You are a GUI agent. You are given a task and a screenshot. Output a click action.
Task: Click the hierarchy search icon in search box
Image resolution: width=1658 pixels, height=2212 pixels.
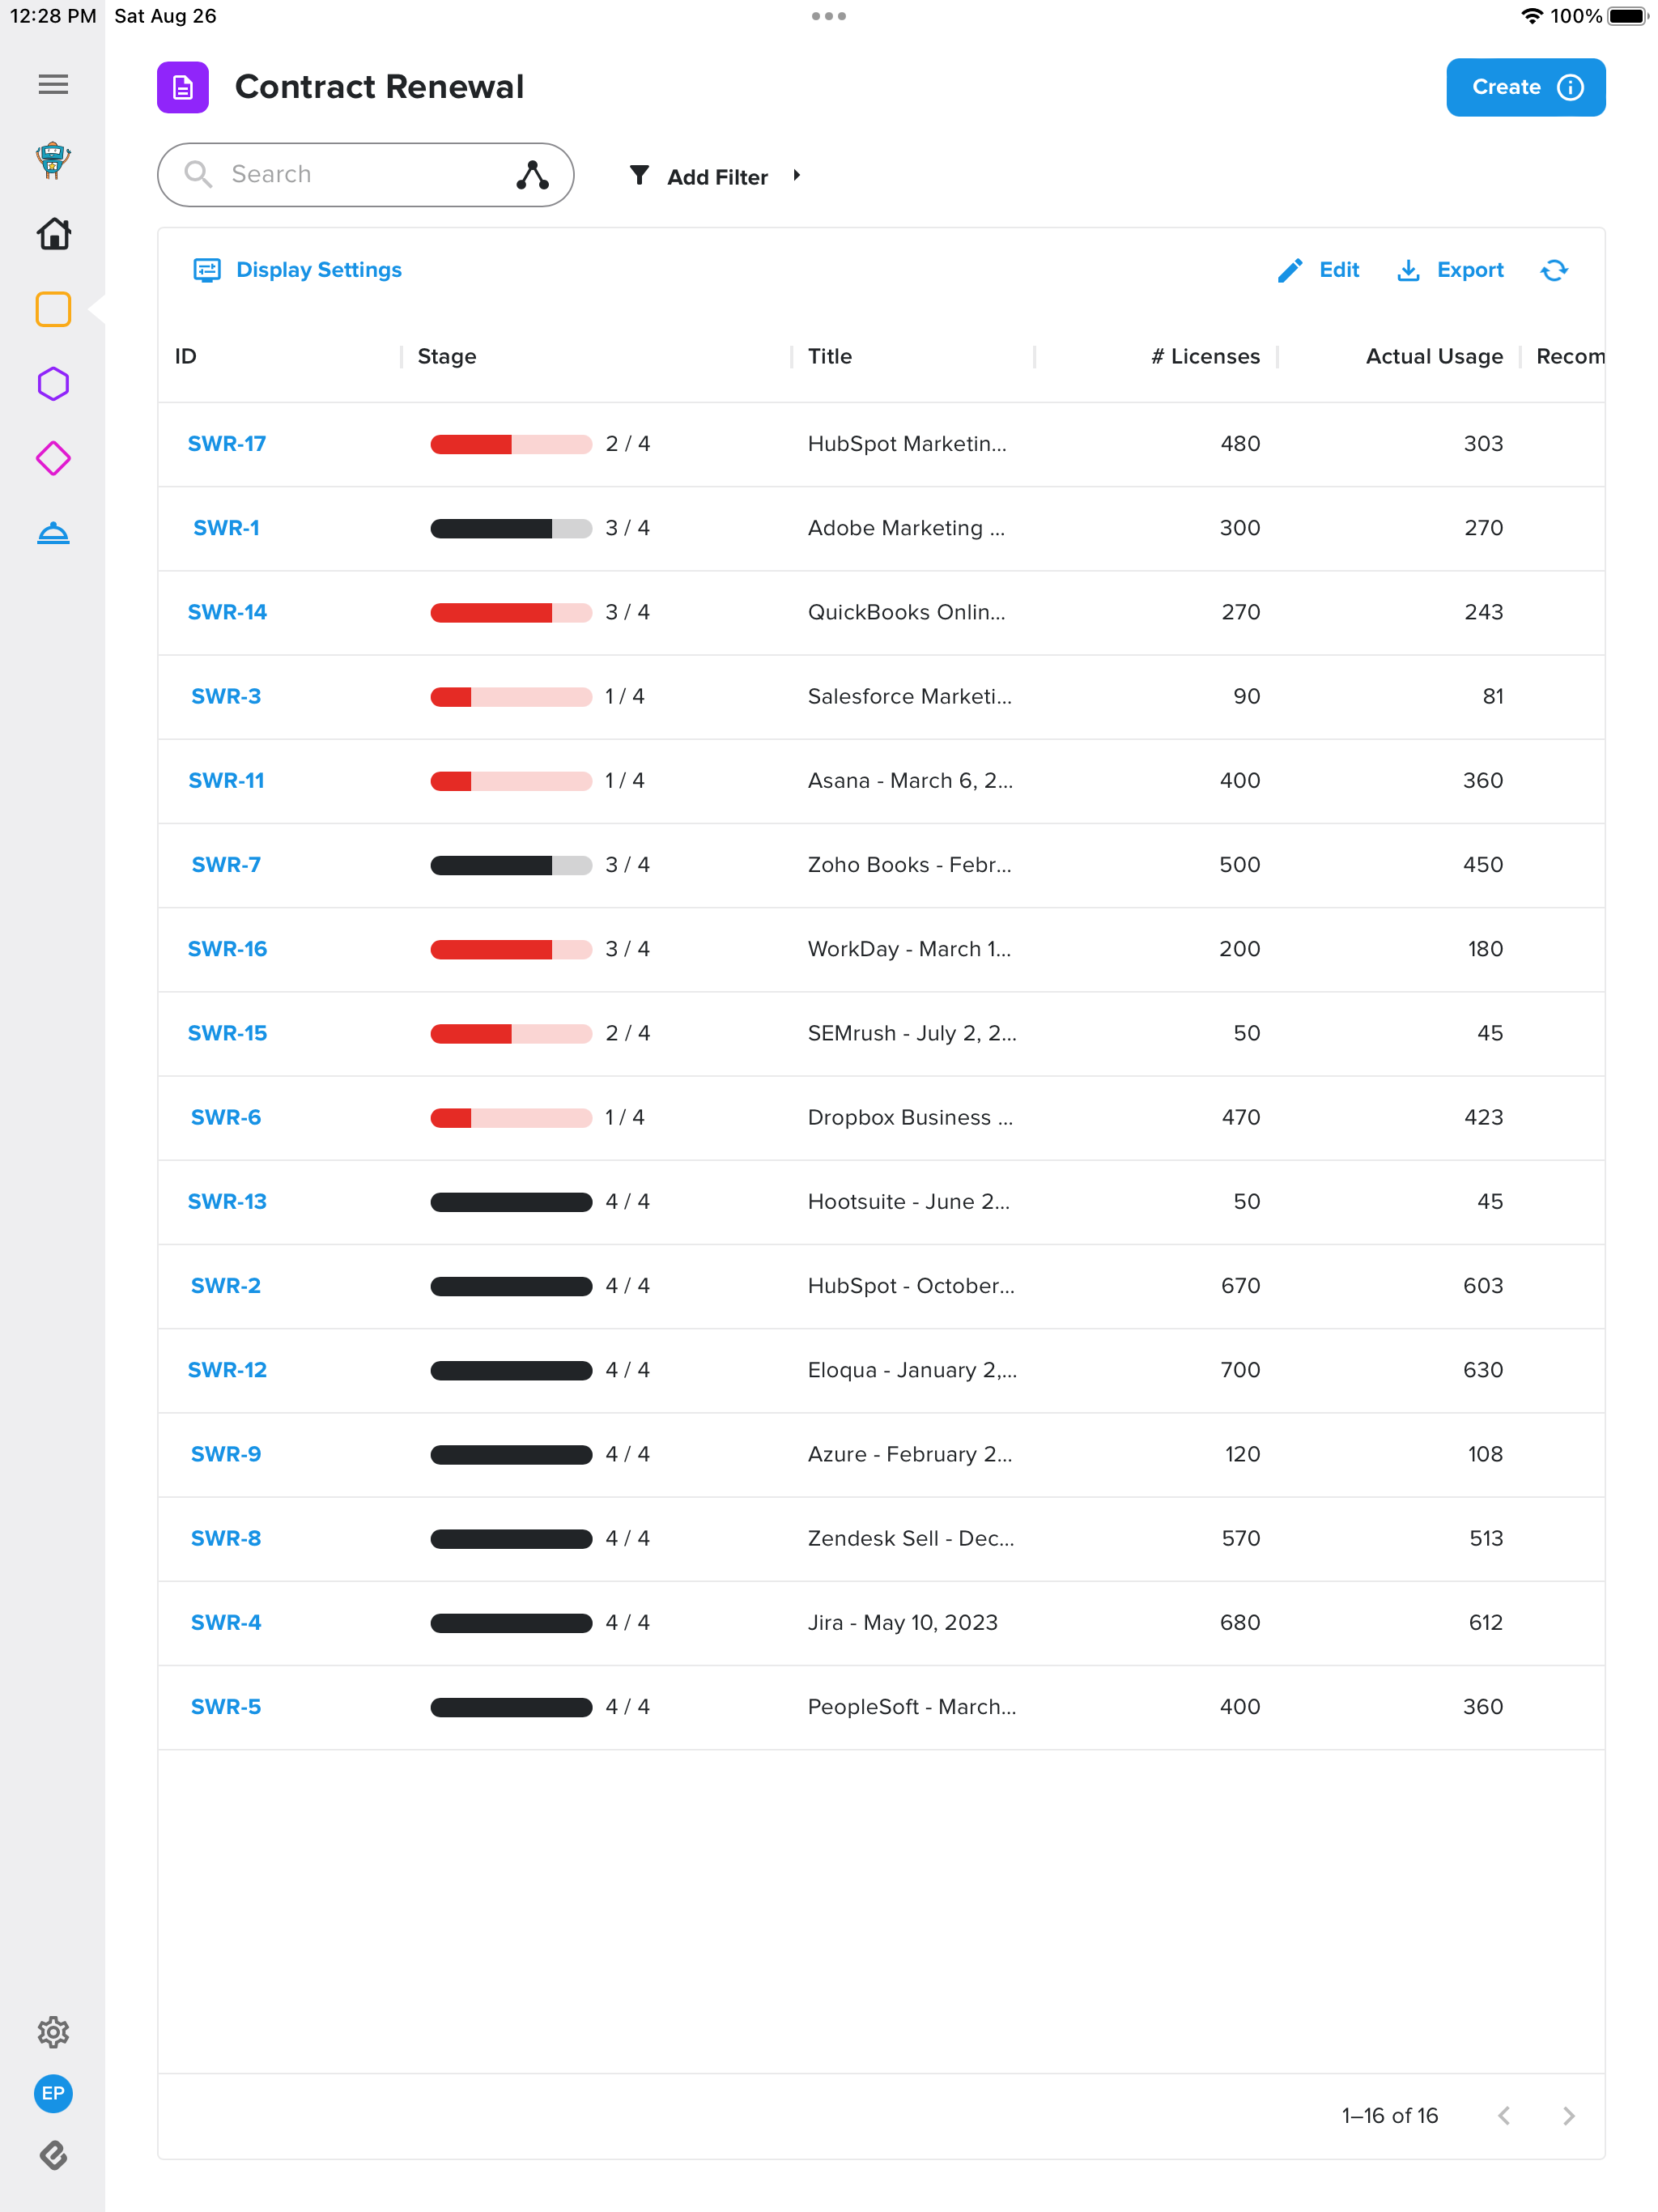(532, 175)
